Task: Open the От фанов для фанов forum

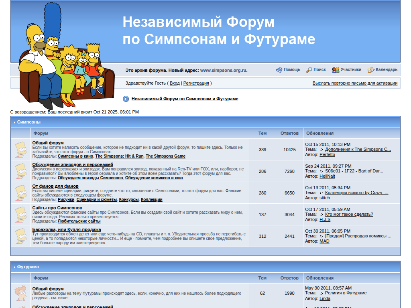Action: [x=55, y=186]
